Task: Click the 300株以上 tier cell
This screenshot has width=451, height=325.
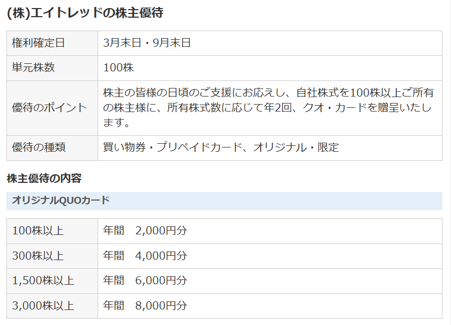Action: coord(38,256)
